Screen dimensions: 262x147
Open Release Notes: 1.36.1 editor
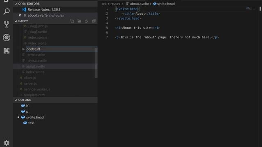click(44, 9)
